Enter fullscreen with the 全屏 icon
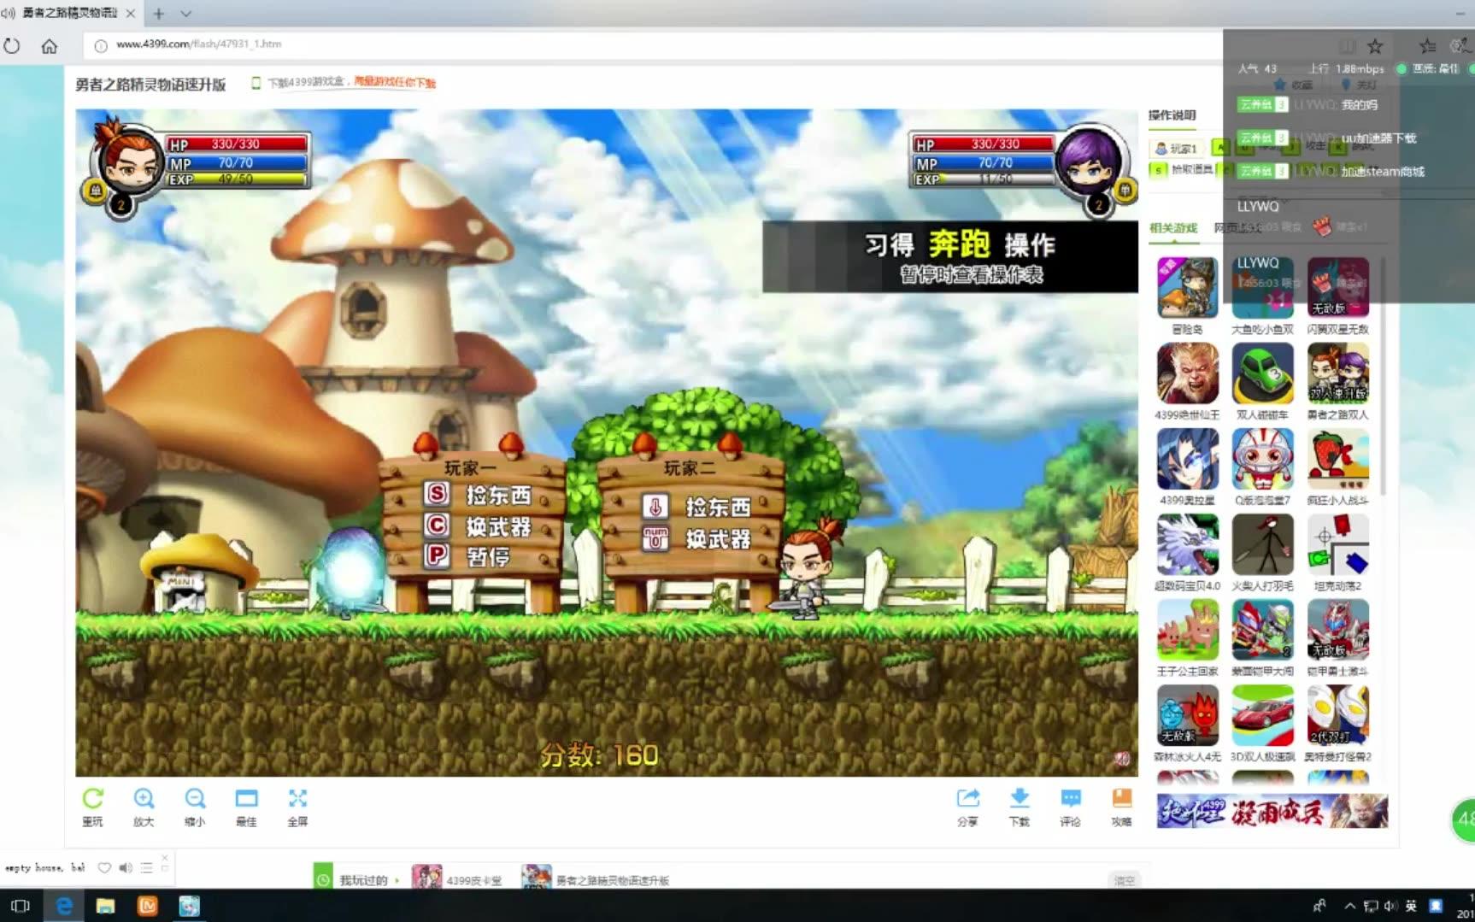Viewport: 1475px width, 922px height. coord(297,799)
